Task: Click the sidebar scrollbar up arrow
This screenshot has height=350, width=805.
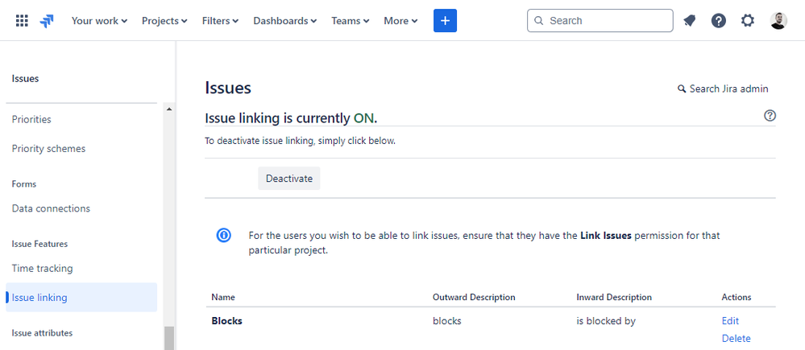Action: tap(169, 109)
